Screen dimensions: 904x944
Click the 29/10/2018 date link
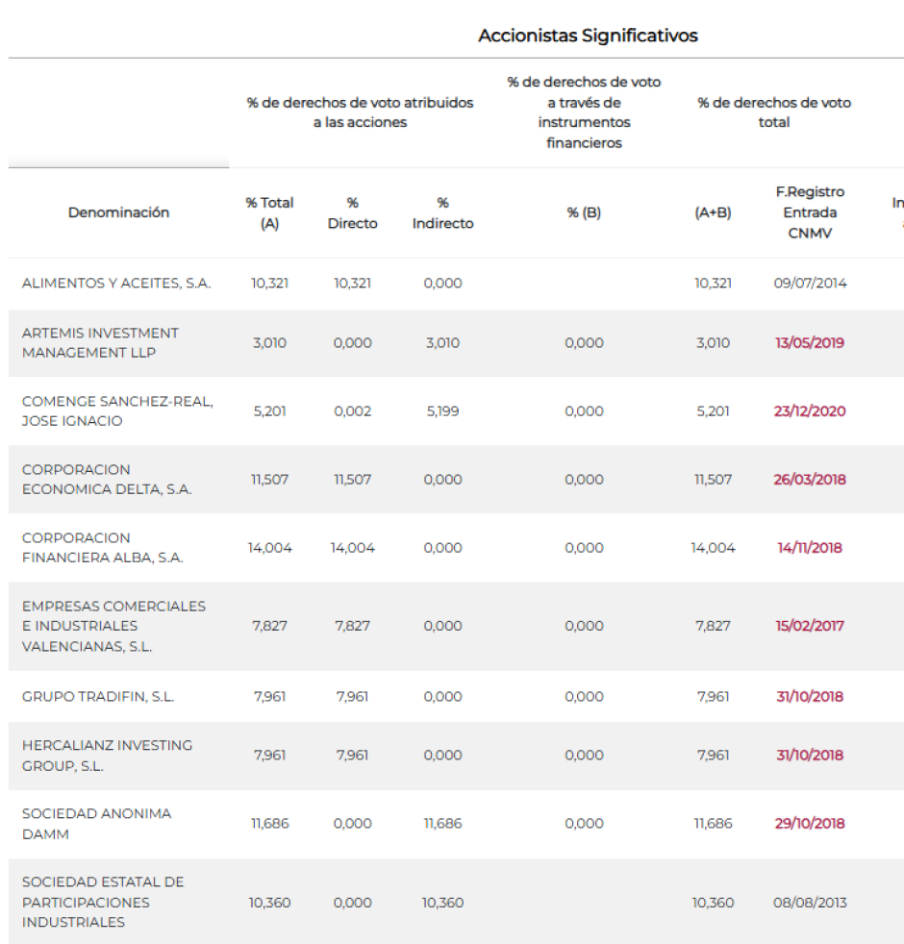[x=810, y=824]
